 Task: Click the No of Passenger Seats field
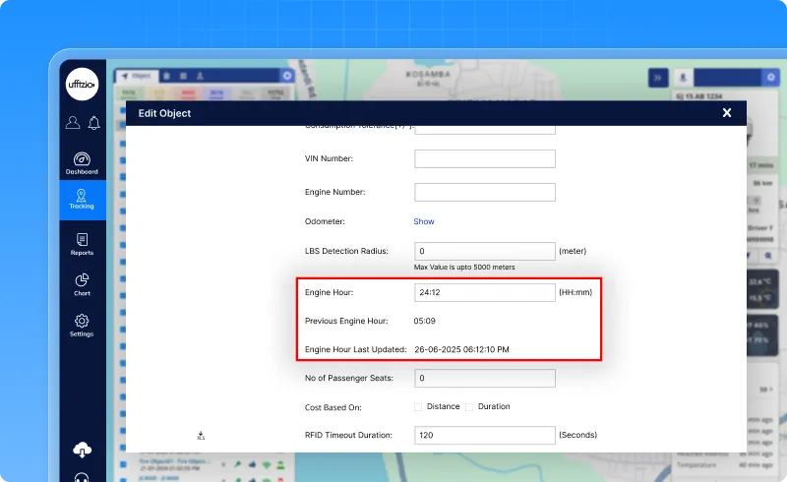coord(485,378)
